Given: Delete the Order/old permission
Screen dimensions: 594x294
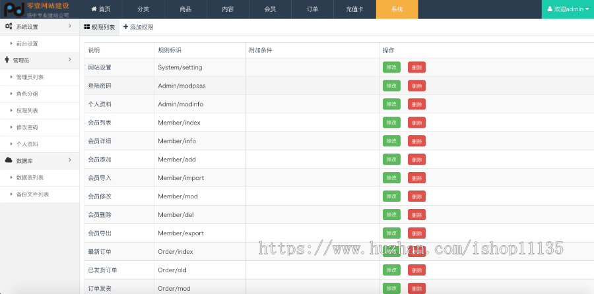Looking at the screenshot, I should (x=416, y=270).
